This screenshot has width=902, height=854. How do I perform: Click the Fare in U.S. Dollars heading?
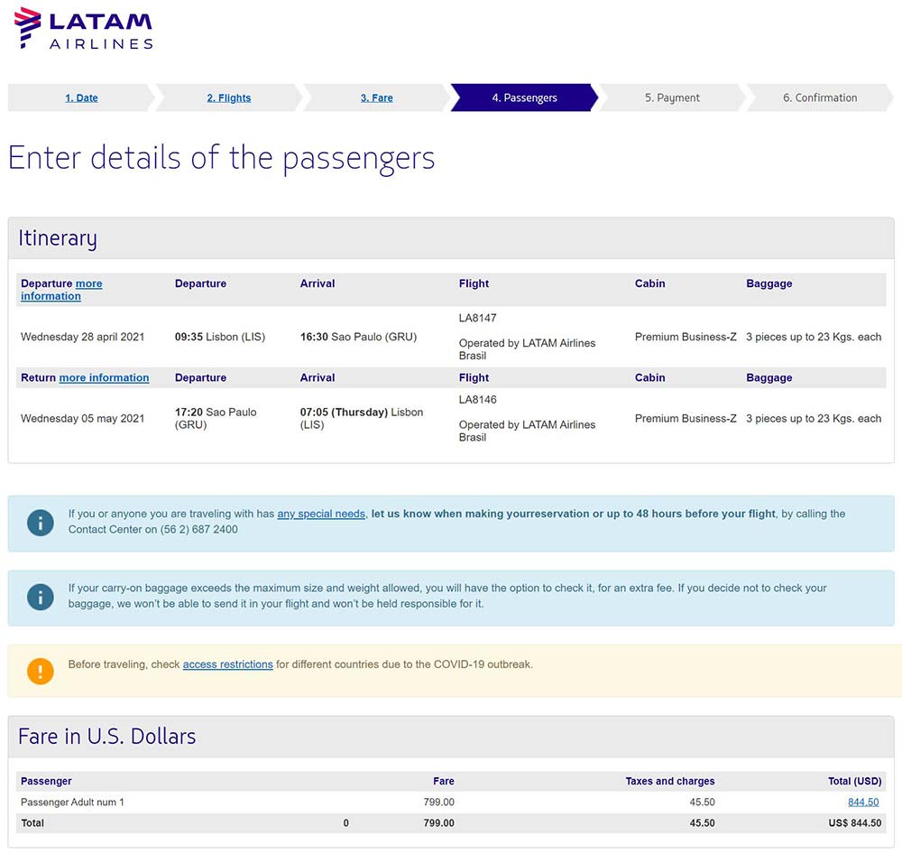107,737
